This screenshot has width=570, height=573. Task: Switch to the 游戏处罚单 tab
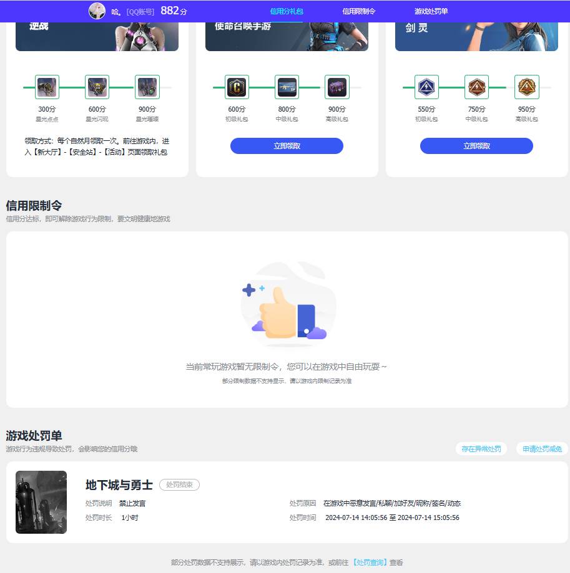click(x=429, y=11)
